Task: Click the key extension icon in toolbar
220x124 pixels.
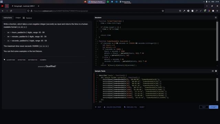Action: point(184,11)
